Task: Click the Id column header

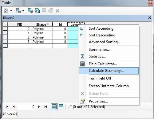Action: pyautogui.click(x=60, y=24)
